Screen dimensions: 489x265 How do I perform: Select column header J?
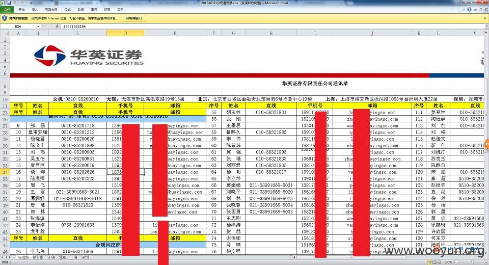tap(372, 33)
